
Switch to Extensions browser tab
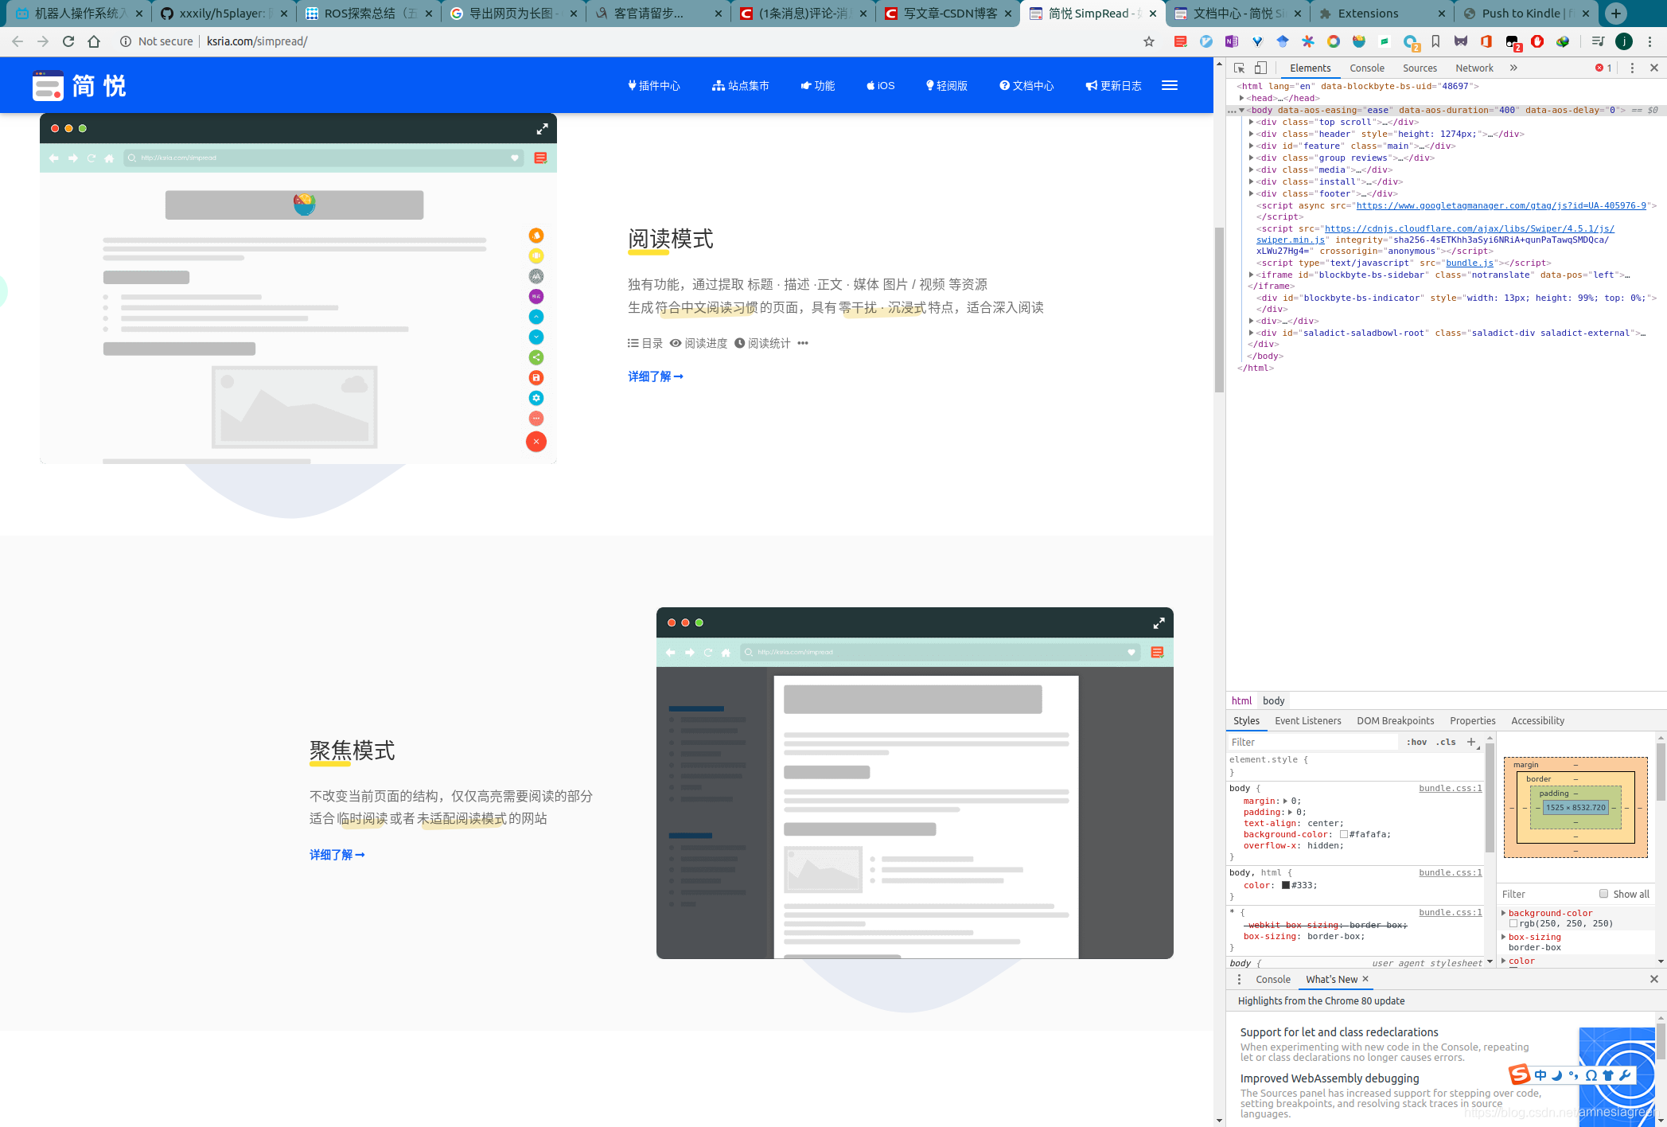(x=1382, y=14)
